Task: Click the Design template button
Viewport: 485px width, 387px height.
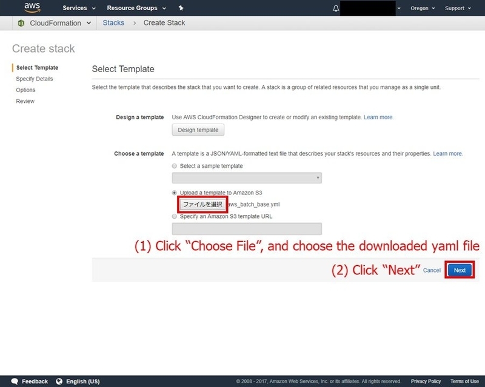Action: pos(198,130)
